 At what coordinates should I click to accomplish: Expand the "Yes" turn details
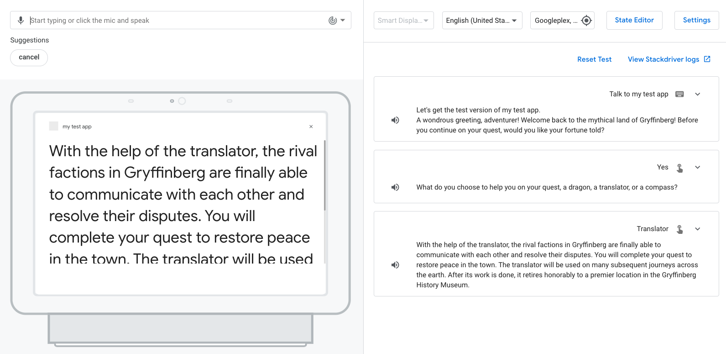pyautogui.click(x=697, y=167)
